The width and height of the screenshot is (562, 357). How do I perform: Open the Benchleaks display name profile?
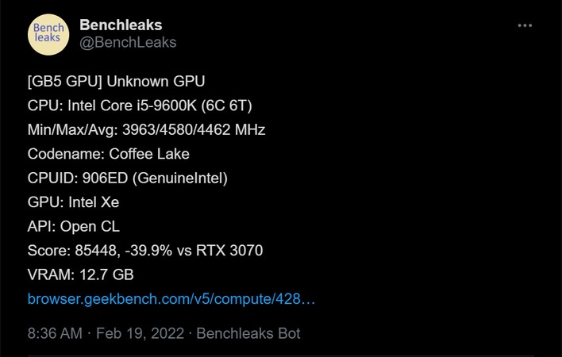click(121, 25)
